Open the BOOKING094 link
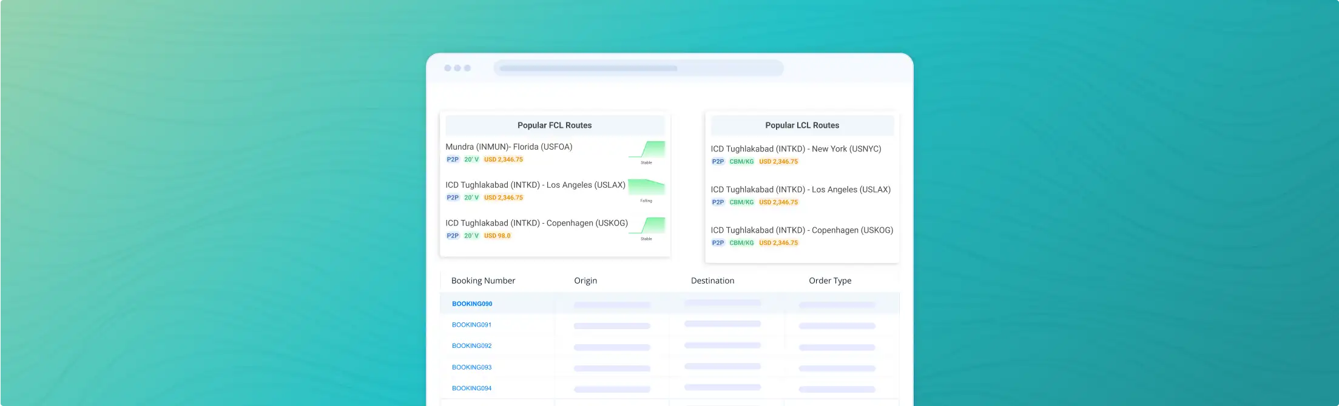 coord(471,388)
